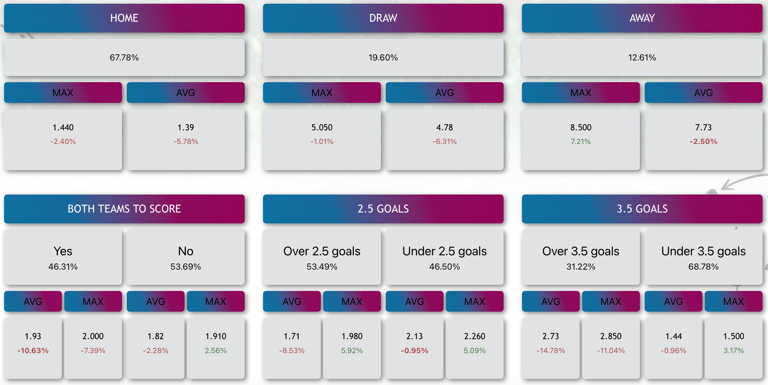Click the 12.61% away probability box

pyautogui.click(x=642, y=57)
